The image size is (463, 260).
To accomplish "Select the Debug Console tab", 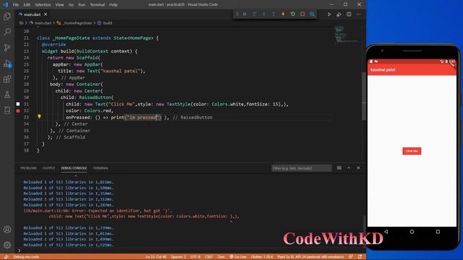I will pos(74,168).
